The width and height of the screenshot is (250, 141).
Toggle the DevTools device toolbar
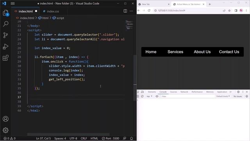[142, 92]
